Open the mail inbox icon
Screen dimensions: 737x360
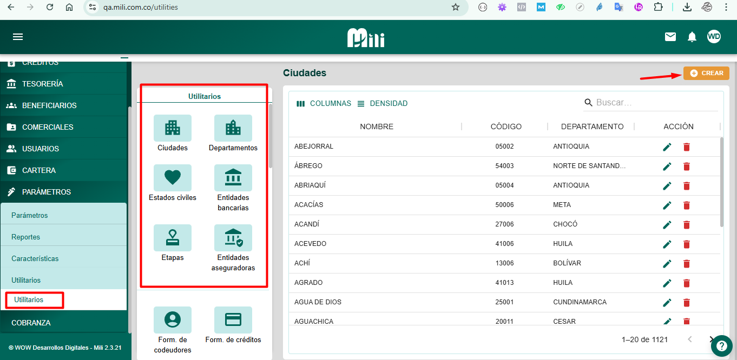pyautogui.click(x=670, y=37)
